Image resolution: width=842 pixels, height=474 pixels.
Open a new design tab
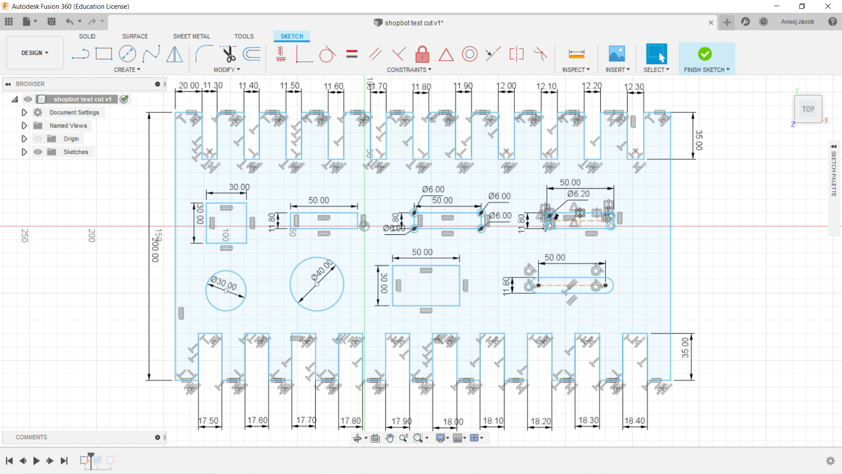tap(727, 22)
